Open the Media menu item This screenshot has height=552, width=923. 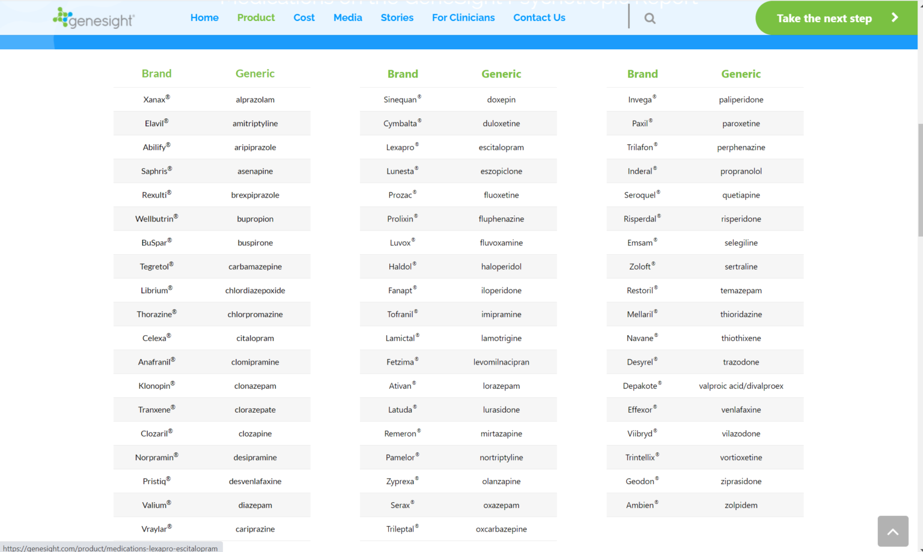pos(348,17)
